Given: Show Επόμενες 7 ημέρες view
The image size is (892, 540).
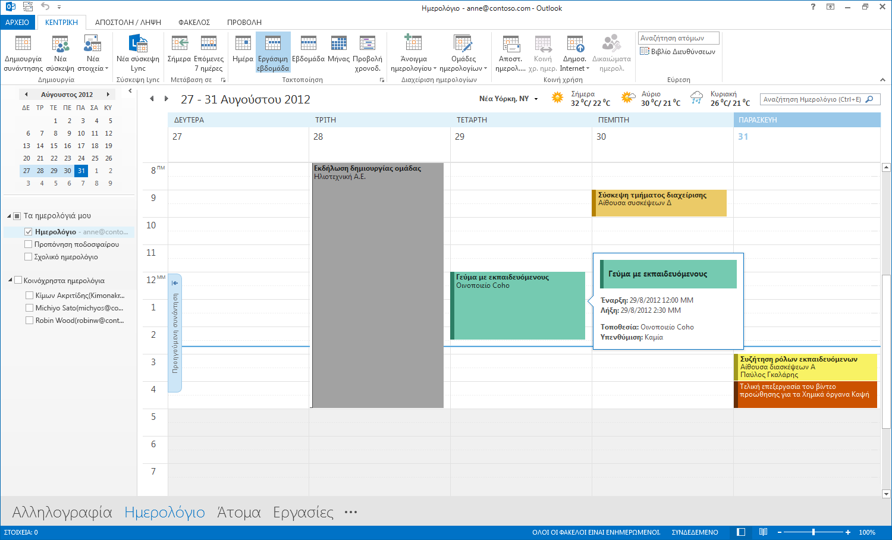Looking at the screenshot, I should [x=209, y=53].
